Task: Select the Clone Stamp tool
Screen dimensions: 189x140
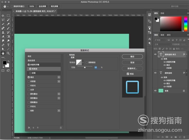Action: [x=3, y=32]
